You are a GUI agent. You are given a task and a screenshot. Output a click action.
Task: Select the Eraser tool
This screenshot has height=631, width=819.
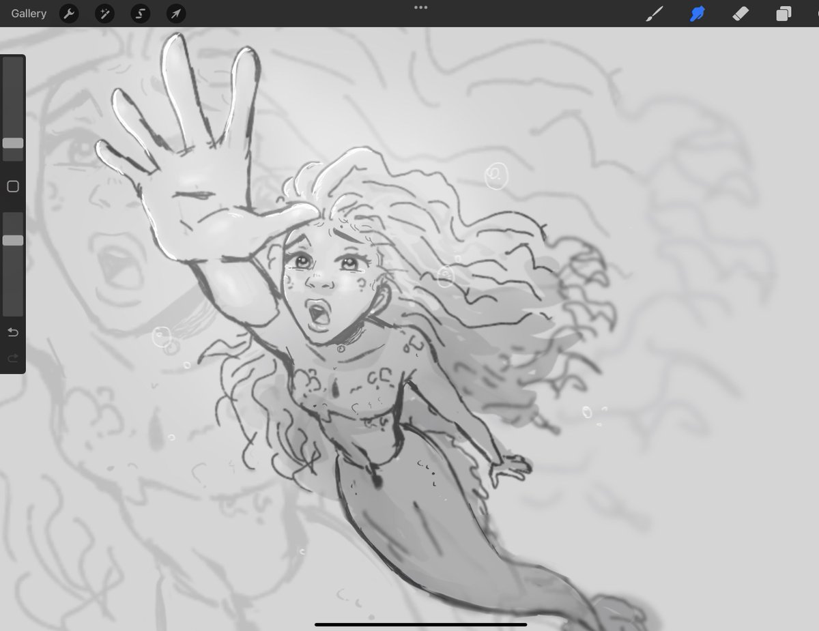coord(740,14)
